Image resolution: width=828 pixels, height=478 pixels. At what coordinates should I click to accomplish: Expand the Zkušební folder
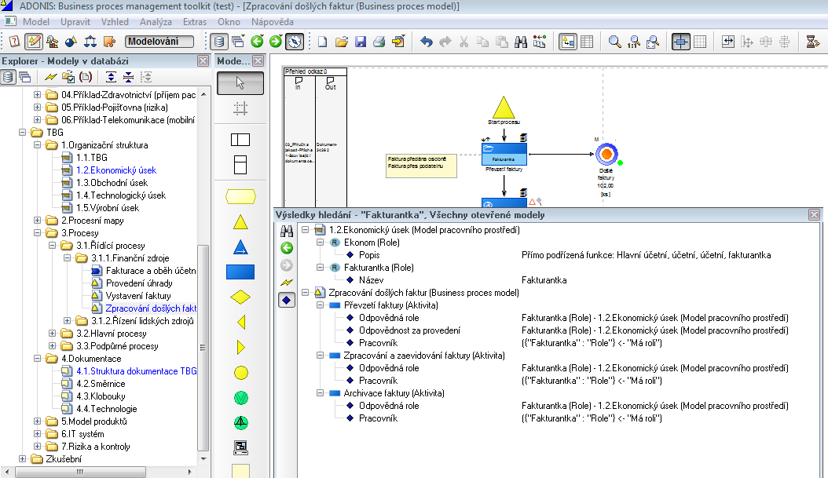coord(23,459)
